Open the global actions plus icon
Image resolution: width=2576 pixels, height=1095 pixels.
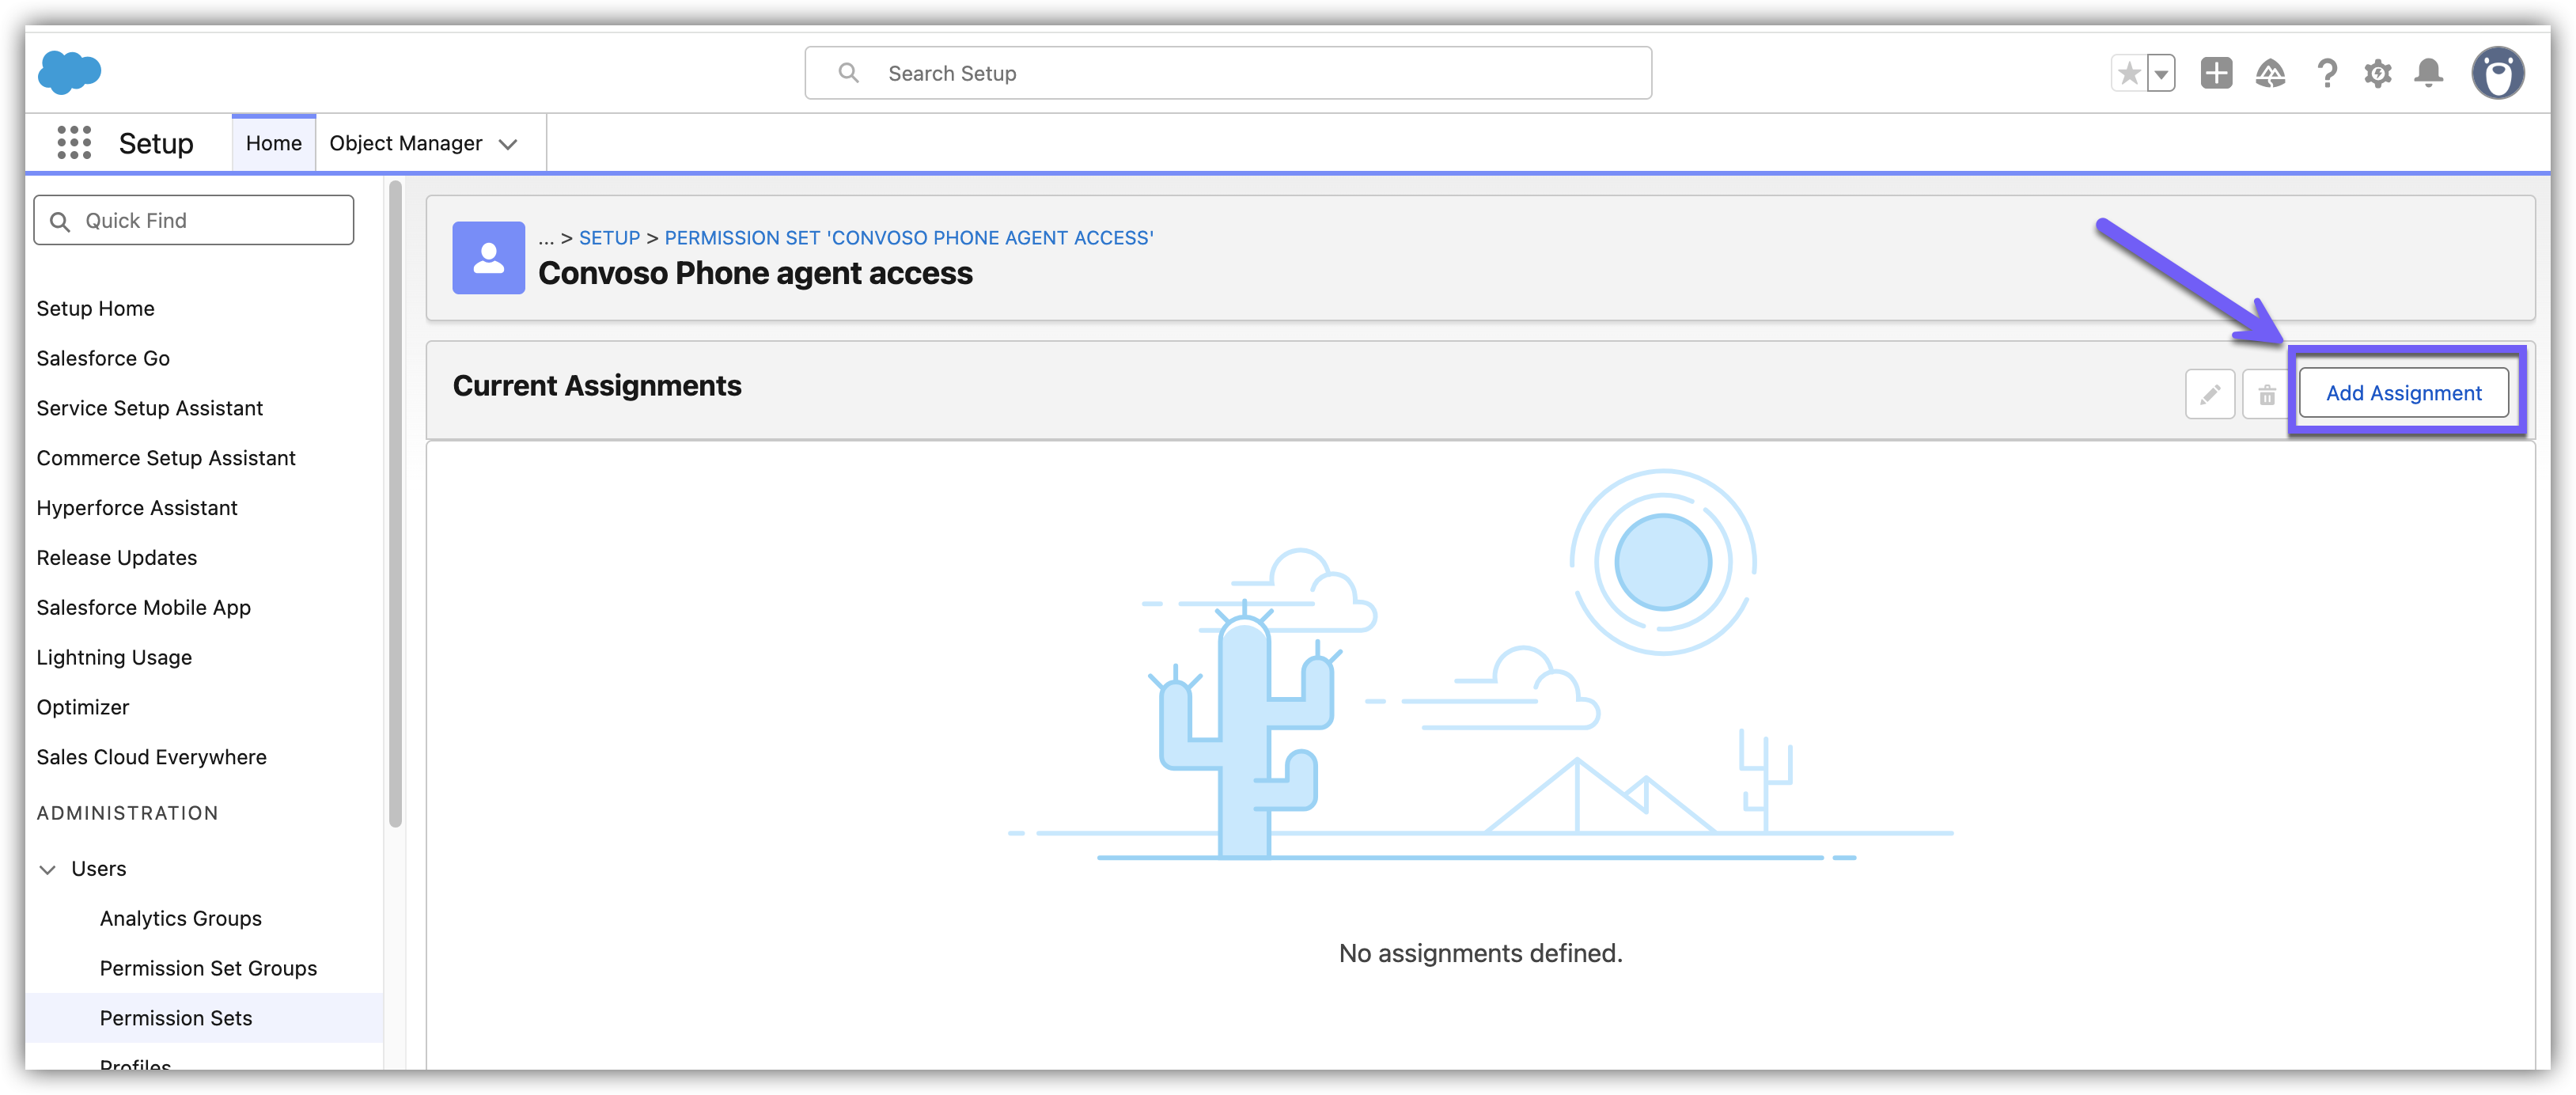coord(2216,73)
